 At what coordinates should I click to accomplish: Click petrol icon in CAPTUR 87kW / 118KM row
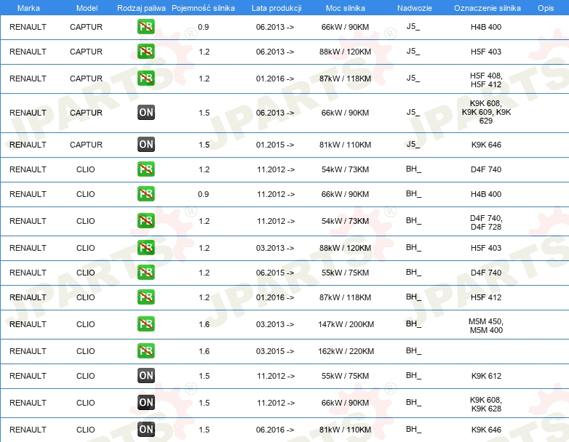[x=146, y=79]
